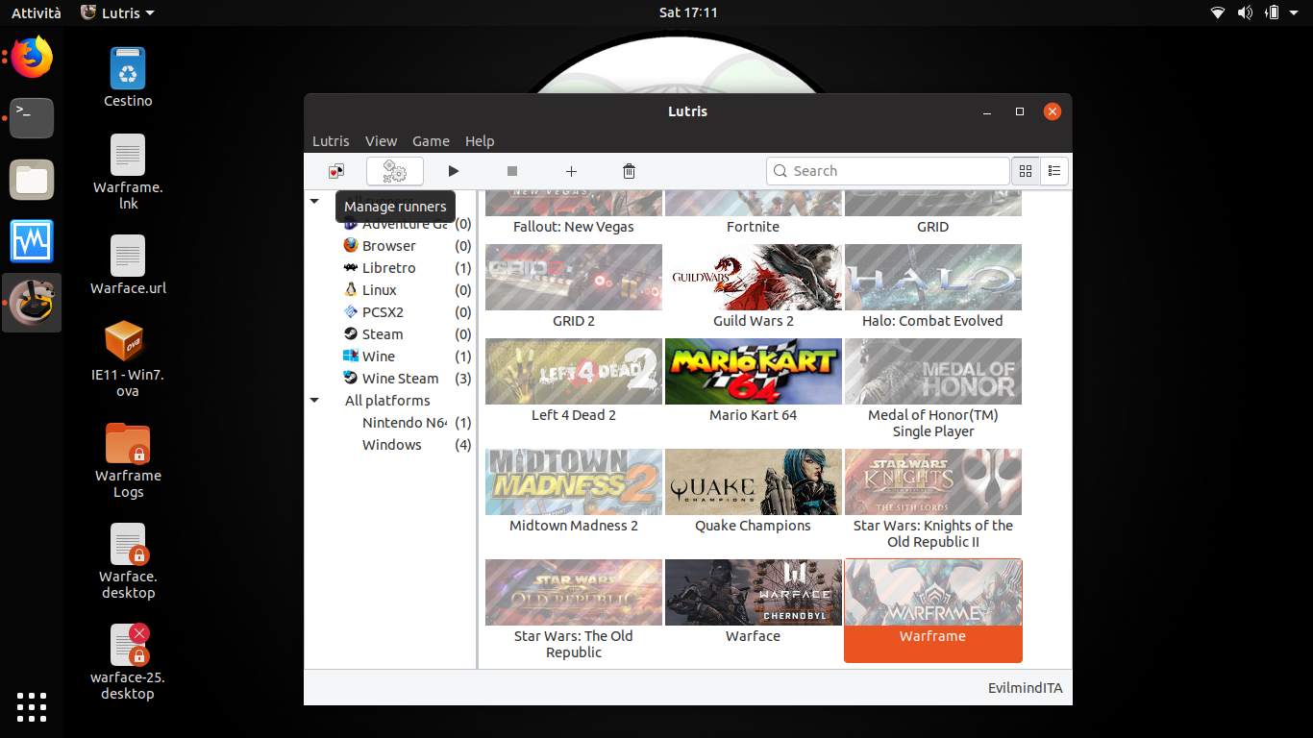Screen dimensions: 1313x738
Task: Switch to grid view
Action: [1026, 171]
